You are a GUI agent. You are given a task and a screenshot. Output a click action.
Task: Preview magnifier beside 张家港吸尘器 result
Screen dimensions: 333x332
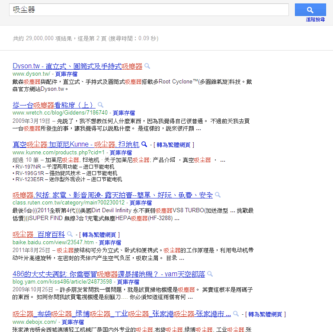tap(236, 314)
